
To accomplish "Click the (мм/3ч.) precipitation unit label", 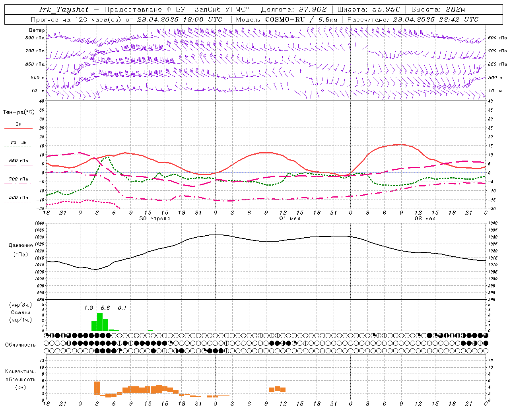I will pyautogui.click(x=21, y=305).
